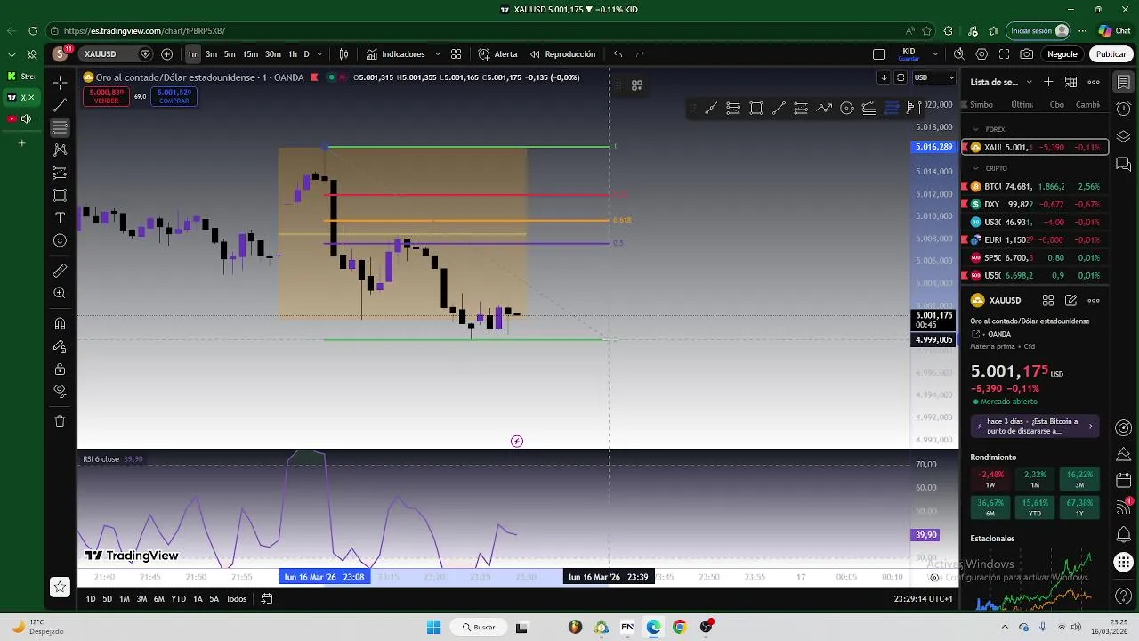Viewport: 1139px width, 641px height.
Task: Select the 1M date range tab
Action: click(125, 599)
